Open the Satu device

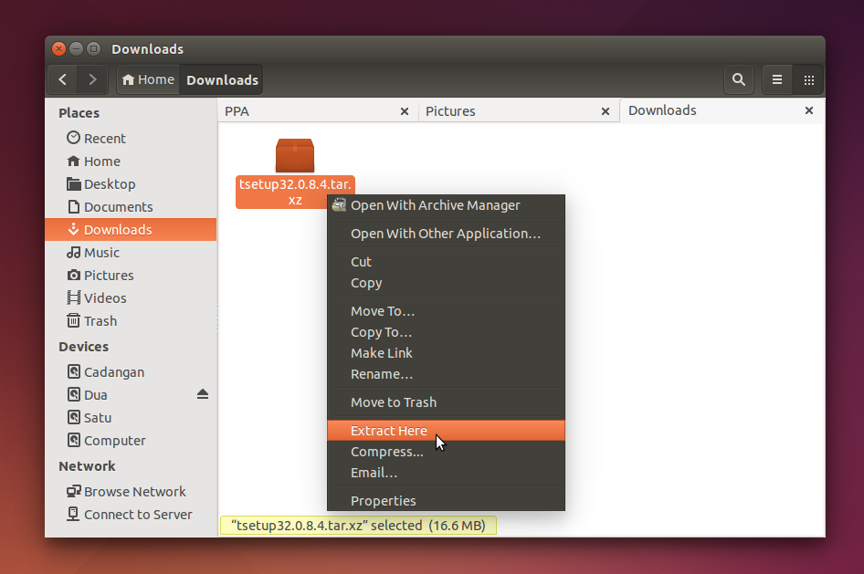coord(131,418)
